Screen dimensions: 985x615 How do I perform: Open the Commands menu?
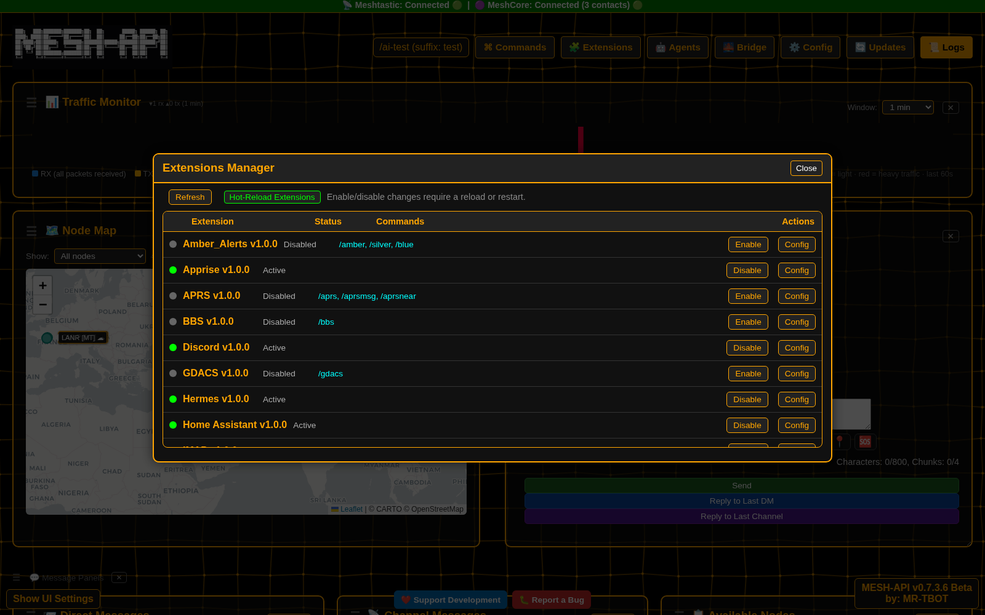pyautogui.click(x=515, y=47)
